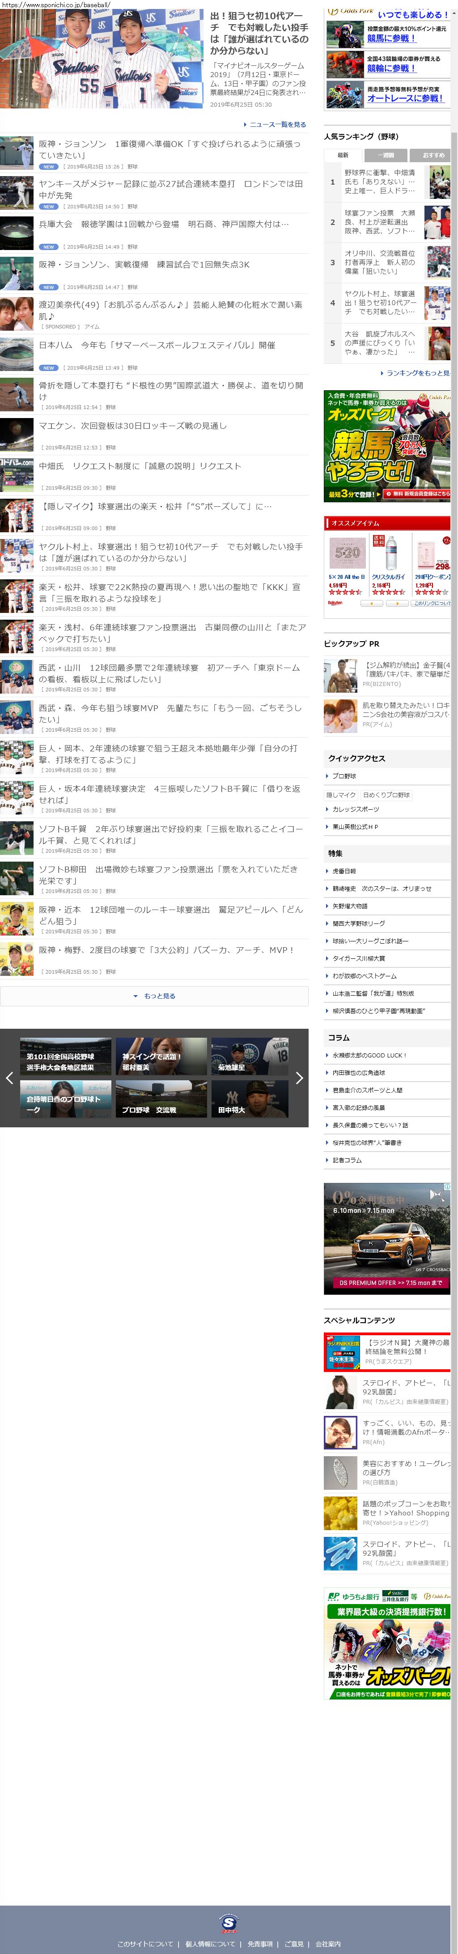458x1954 pixels.
Task: Click the このリンクについて button in Rakuten widget
Action: point(432,604)
